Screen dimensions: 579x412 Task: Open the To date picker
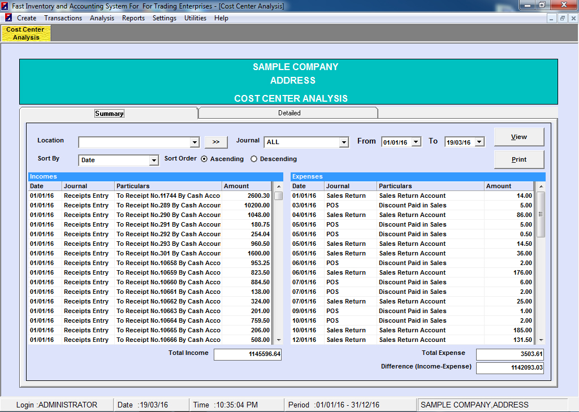pyautogui.click(x=480, y=142)
